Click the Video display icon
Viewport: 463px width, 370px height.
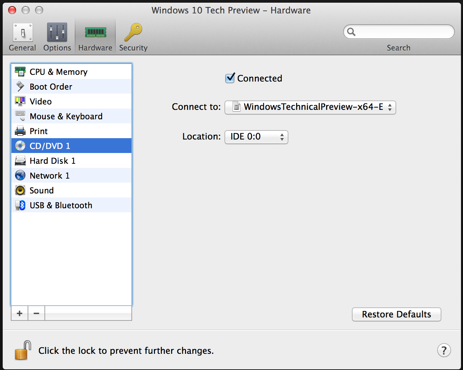click(x=20, y=101)
